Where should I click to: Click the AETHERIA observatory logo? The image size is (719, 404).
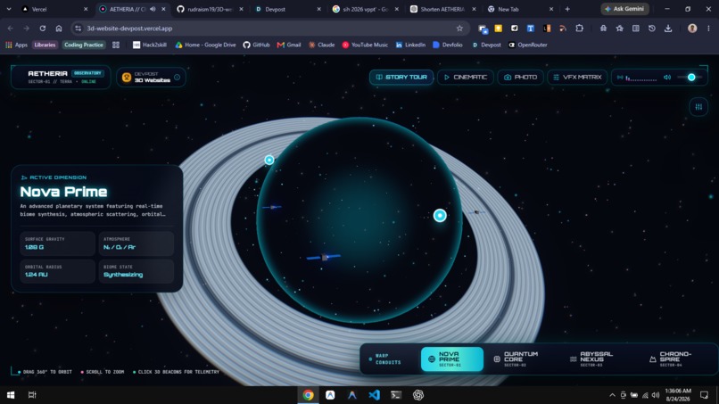pyautogui.click(x=61, y=77)
